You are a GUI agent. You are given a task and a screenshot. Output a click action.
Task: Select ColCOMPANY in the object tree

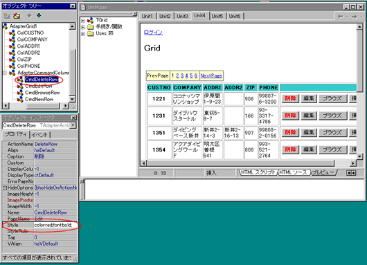click(x=33, y=39)
